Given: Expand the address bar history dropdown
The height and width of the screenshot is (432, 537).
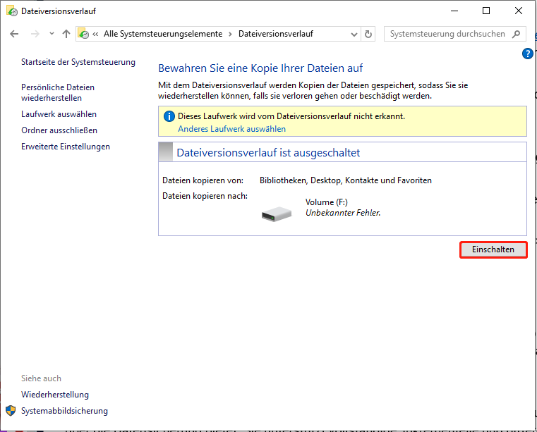Looking at the screenshot, I should [x=354, y=34].
